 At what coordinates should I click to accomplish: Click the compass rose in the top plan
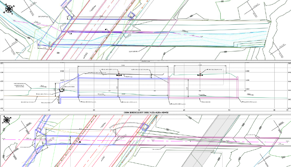[9, 9]
